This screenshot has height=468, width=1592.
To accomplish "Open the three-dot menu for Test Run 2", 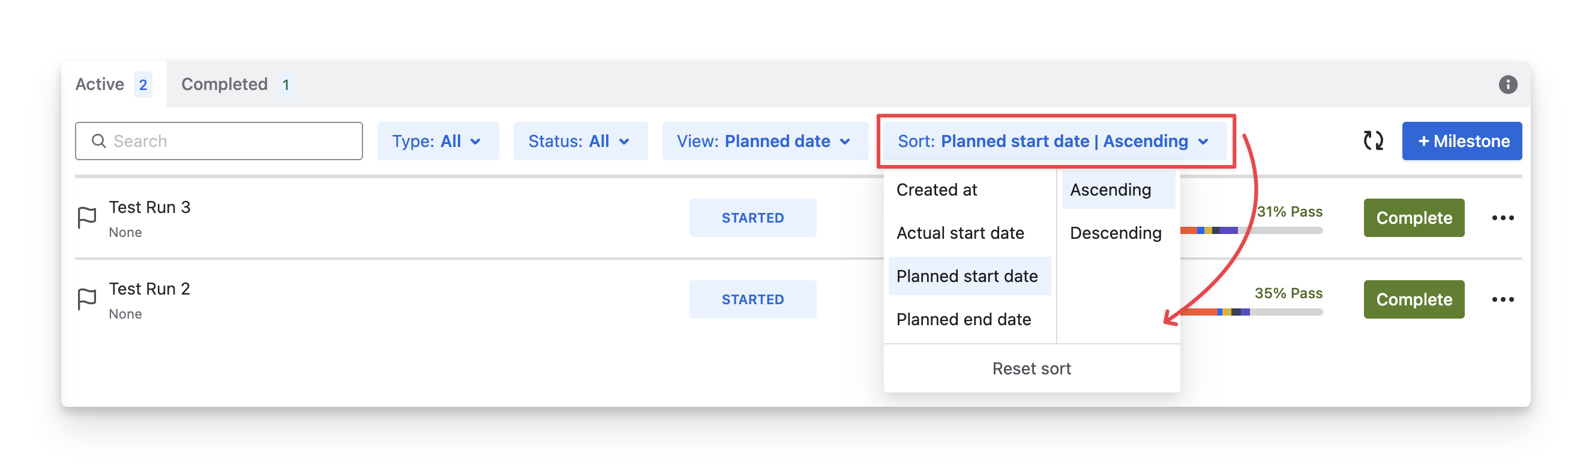I will coord(1503,299).
